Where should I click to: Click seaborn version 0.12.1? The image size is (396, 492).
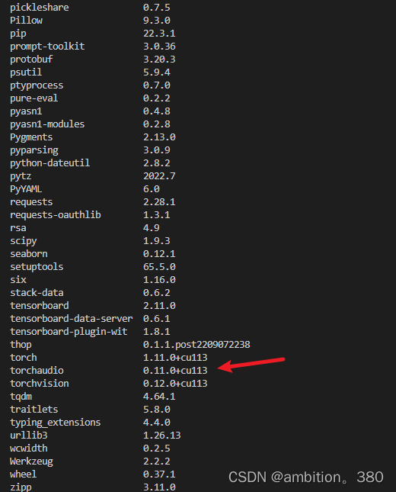159,254
